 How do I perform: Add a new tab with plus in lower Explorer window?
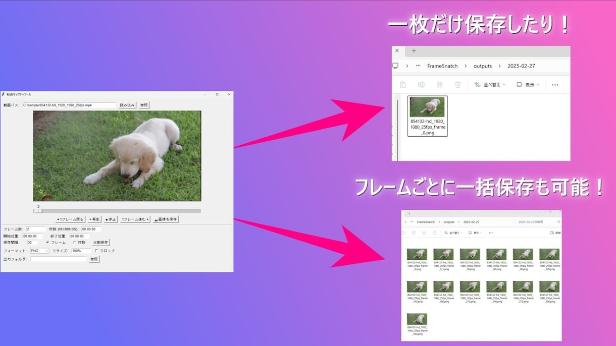click(x=409, y=213)
